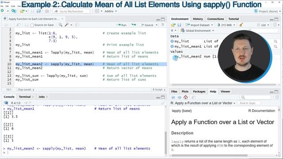Click the Help home icon
Screen dimensions: 283x159
pos(186,97)
